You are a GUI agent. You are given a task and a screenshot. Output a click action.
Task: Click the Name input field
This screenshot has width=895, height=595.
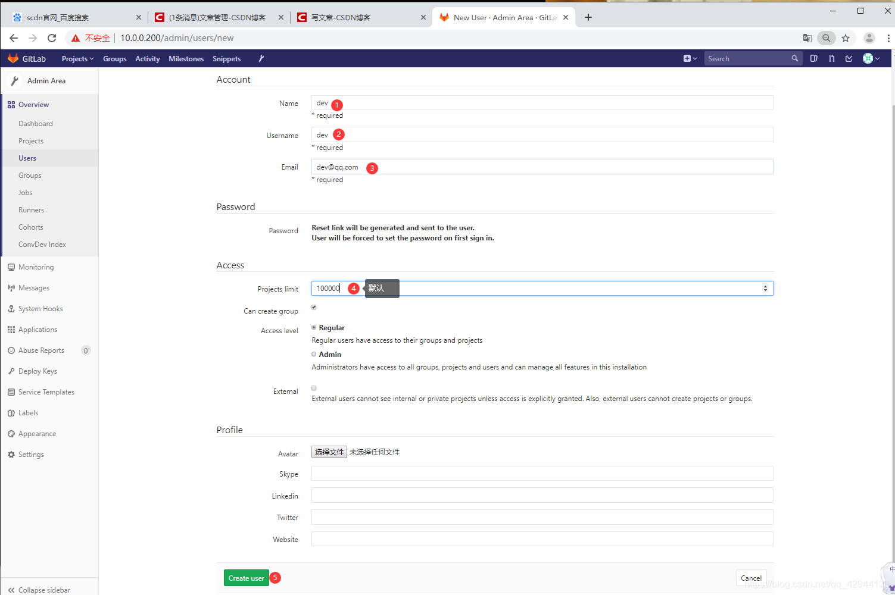click(542, 103)
